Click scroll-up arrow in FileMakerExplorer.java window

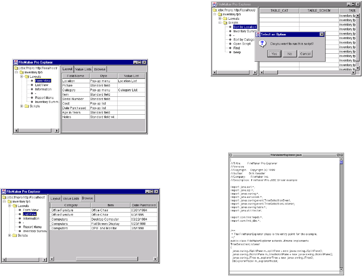341,159
